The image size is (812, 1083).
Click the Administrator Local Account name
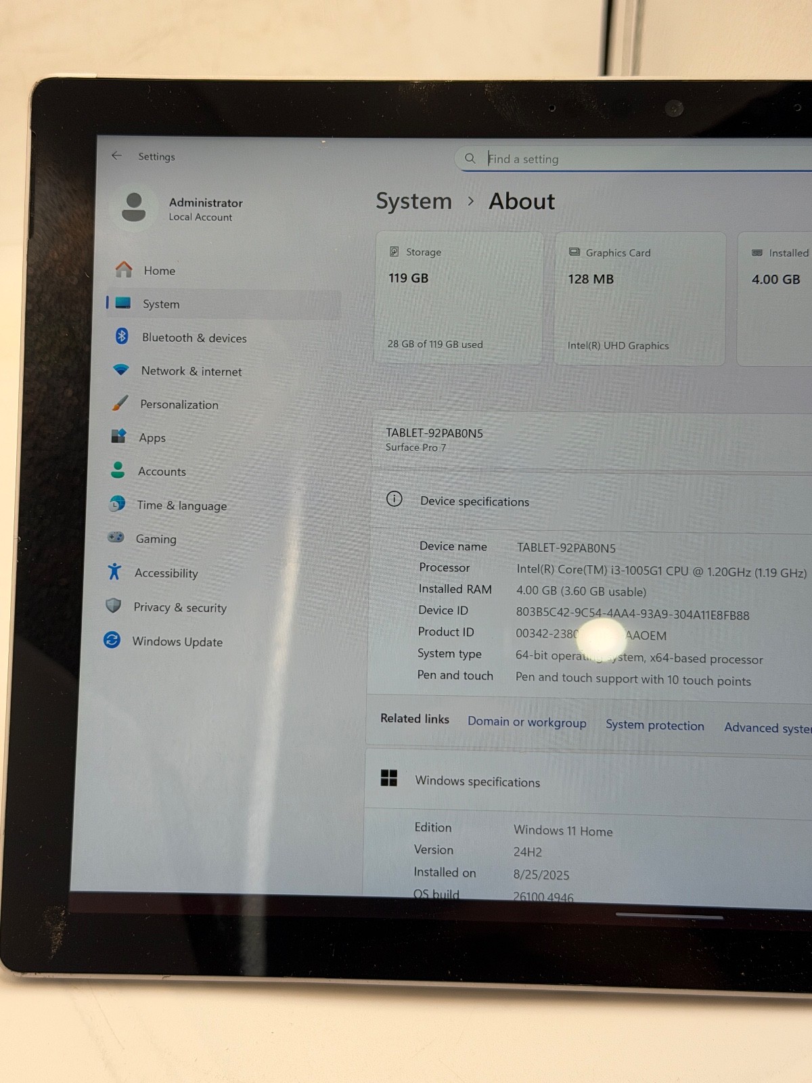(206, 209)
